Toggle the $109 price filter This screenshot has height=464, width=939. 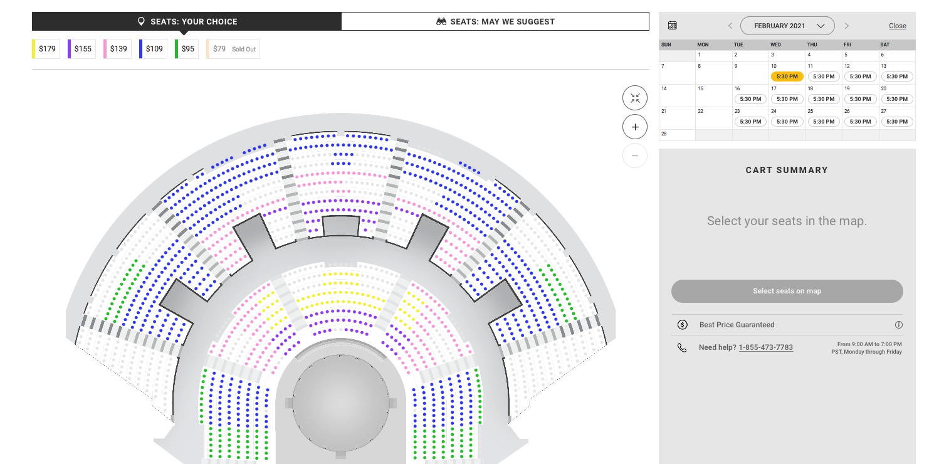[x=154, y=49]
